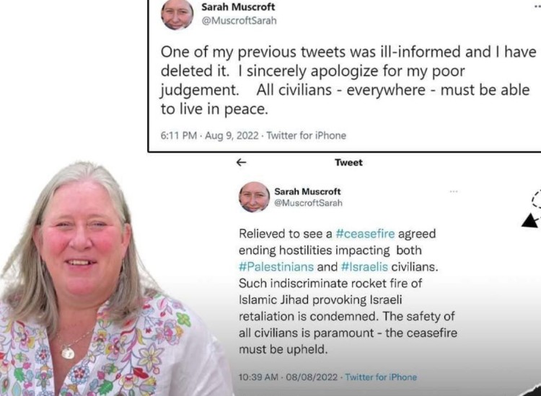Click the Tweet header title
Screen dimensions: 541x396
coord(348,162)
